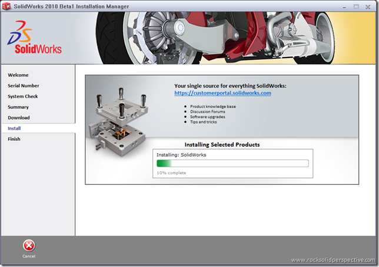
Task: Select the Welcome step
Action: coord(18,75)
